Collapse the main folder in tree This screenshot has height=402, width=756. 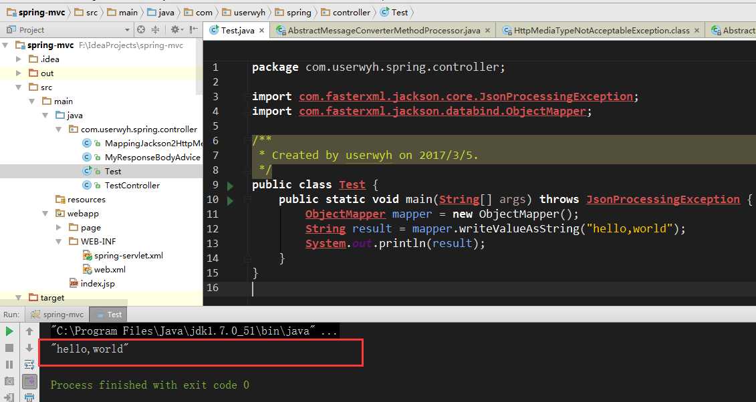[32, 101]
